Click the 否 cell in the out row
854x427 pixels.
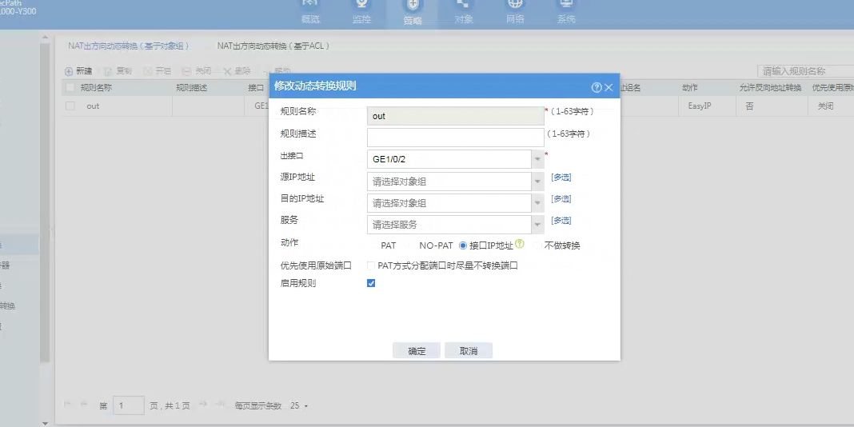[749, 106]
